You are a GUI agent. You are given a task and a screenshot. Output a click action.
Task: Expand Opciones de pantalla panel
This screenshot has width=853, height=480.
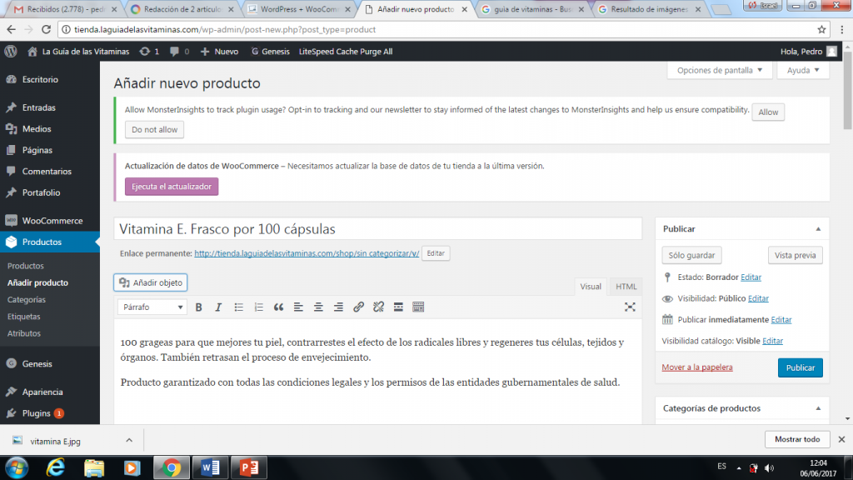point(720,70)
